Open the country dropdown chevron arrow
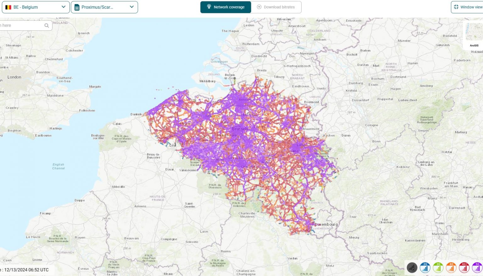Image resolution: width=483 pixels, height=276 pixels. [63, 7]
